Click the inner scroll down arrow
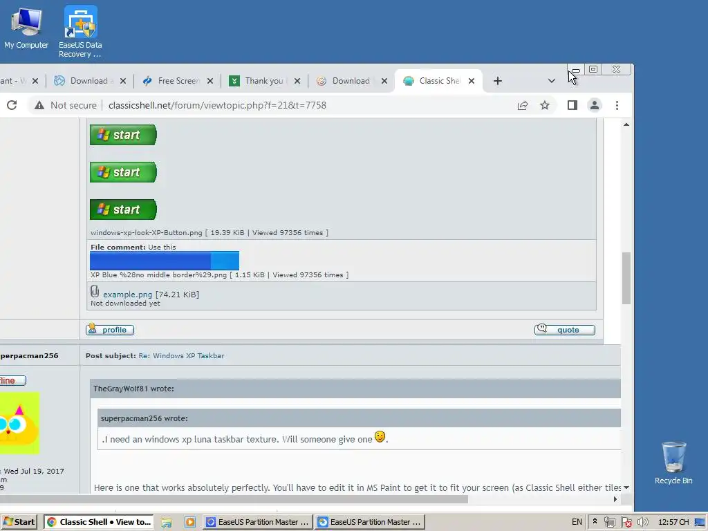 click(626, 487)
